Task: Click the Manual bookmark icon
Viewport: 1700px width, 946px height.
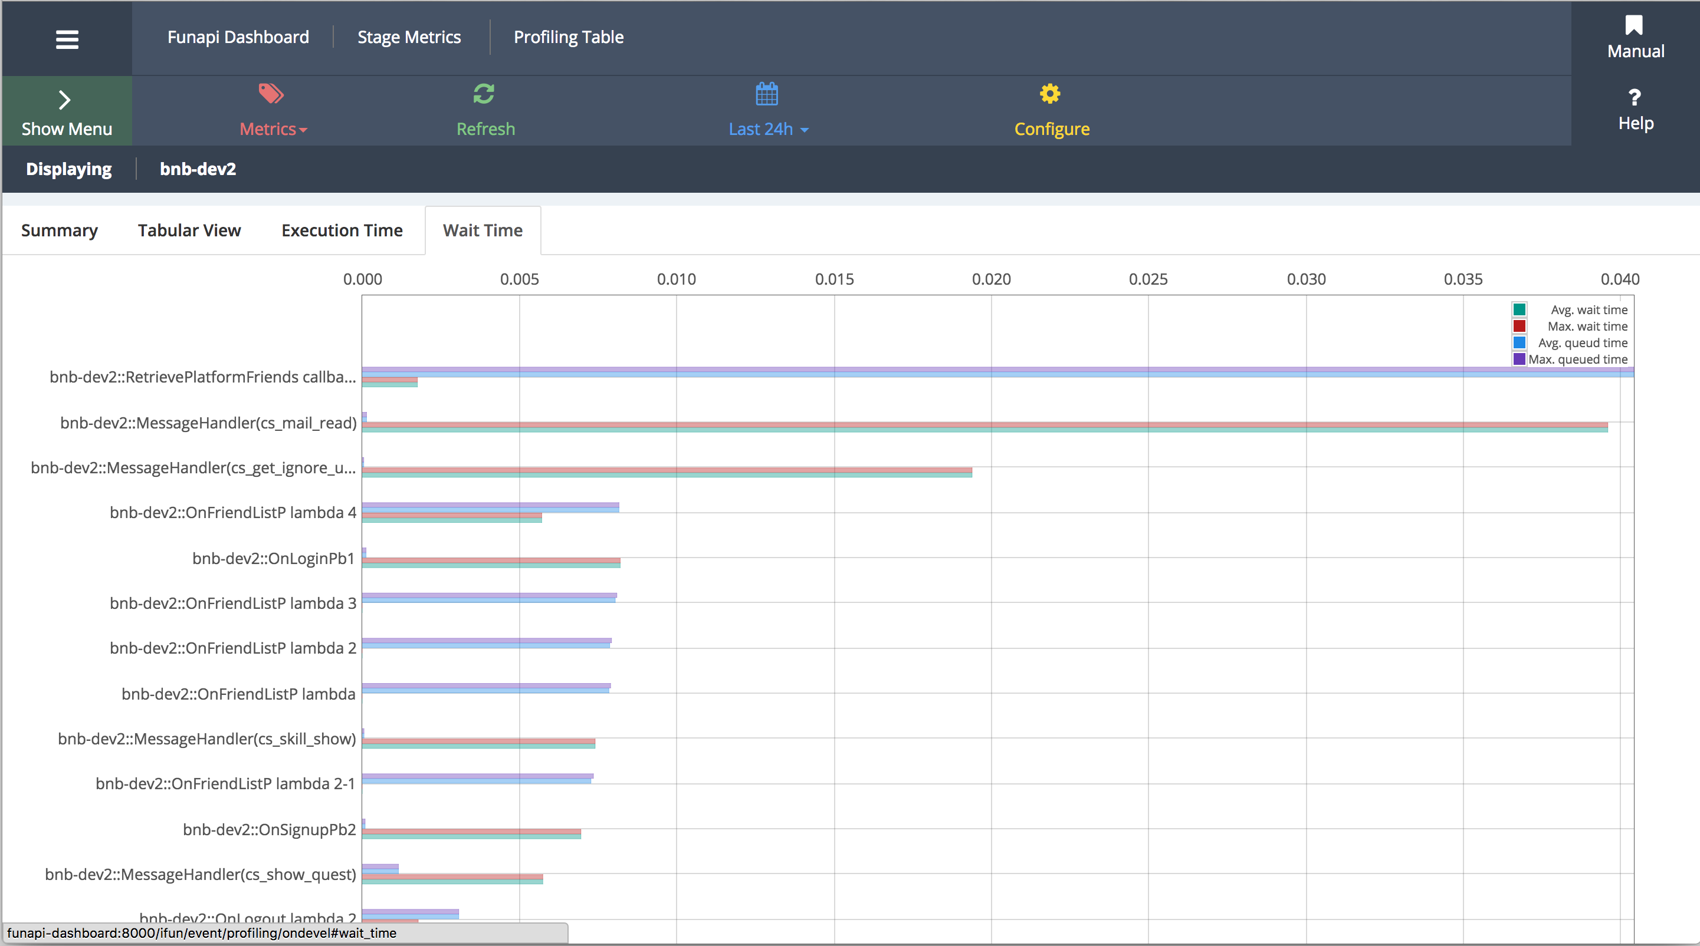Action: coord(1633,25)
